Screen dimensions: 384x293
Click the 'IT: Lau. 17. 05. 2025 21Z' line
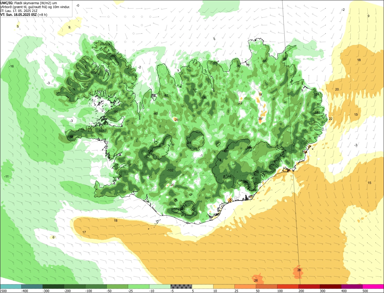19,10
